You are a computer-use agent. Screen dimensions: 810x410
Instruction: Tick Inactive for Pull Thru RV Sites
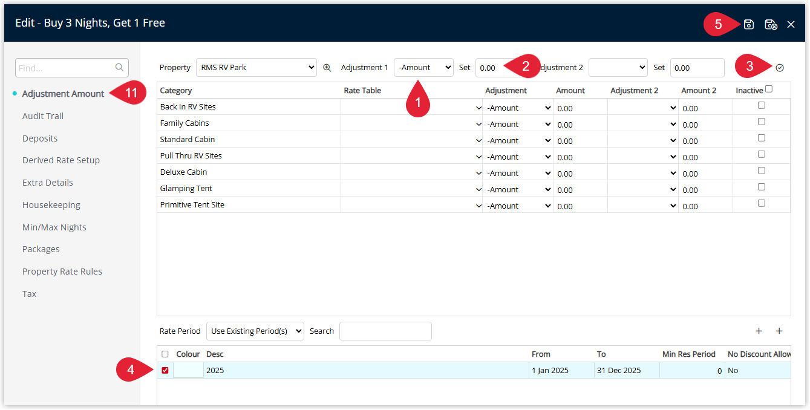pyautogui.click(x=762, y=154)
